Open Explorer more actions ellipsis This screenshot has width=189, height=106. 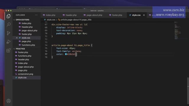[x=36, y=15]
